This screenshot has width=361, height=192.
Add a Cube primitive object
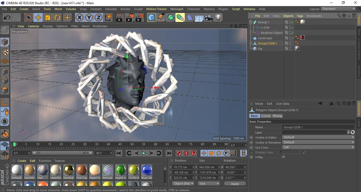(x=151, y=18)
